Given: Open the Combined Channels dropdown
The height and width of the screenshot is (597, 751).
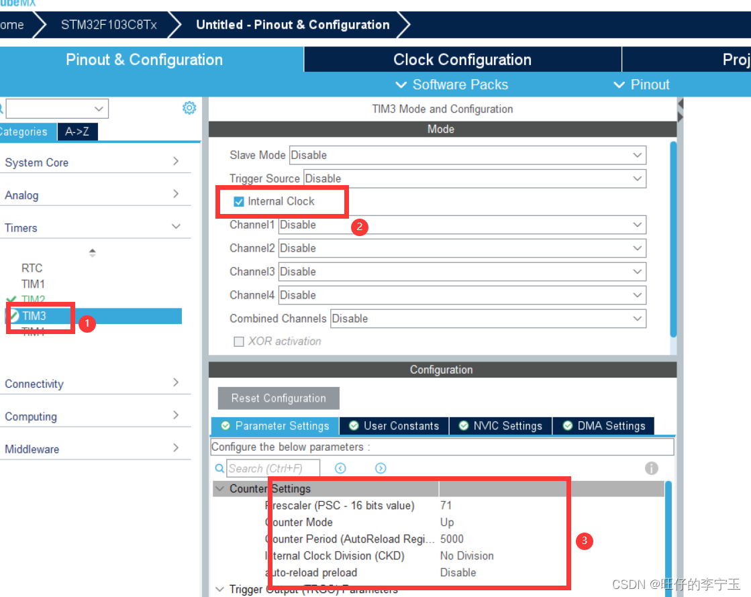Looking at the screenshot, I should [x=488, y=319].
